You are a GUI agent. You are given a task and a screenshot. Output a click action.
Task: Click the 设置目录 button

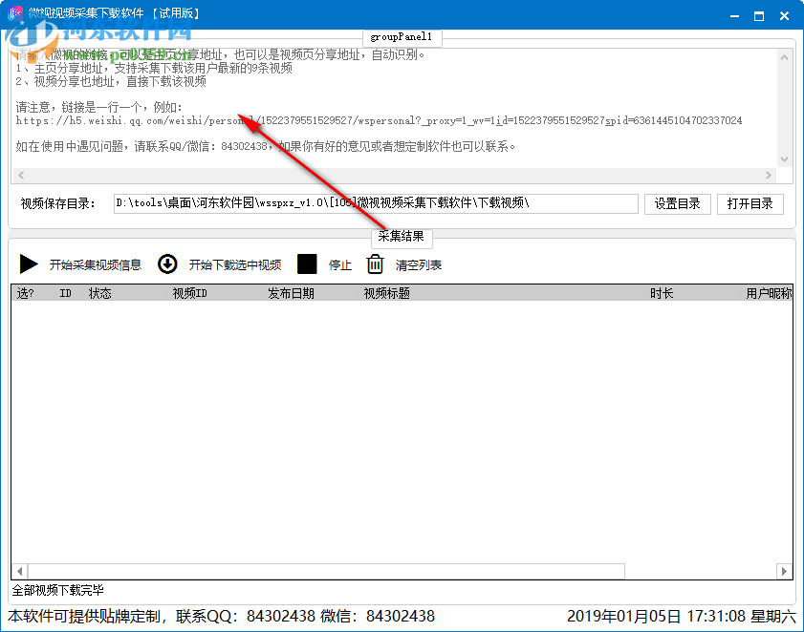678,204
